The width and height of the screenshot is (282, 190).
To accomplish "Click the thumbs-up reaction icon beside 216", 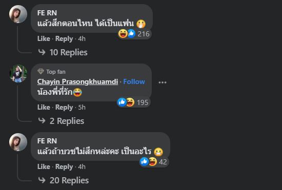I will (131, 34).
